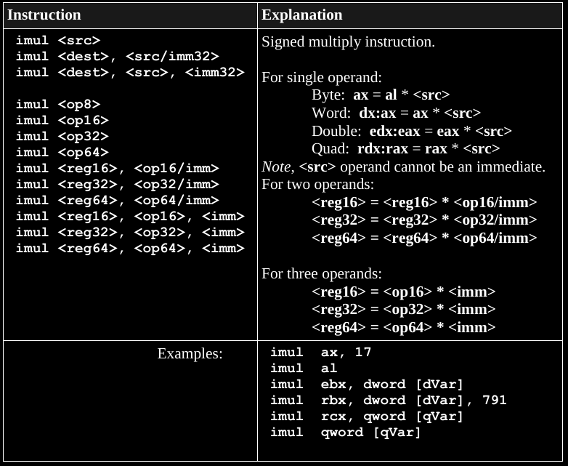Select the "imul <op8>" instruction form
The image size is (568, 466).
[58, 105]
